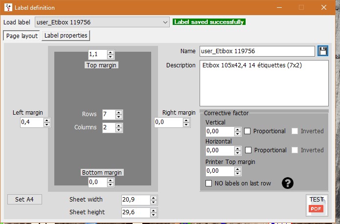The image size is (340, 224).
Task: Switch to the Label properties tab
Action: 66,36
